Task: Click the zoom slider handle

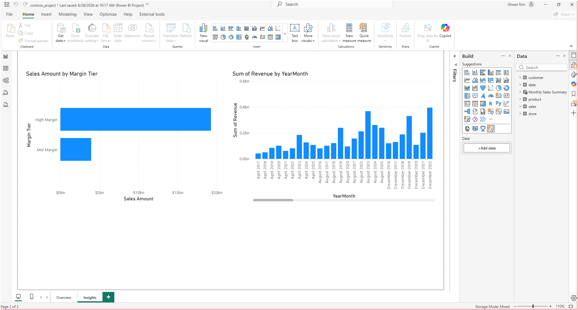Action: pos(533,306)
